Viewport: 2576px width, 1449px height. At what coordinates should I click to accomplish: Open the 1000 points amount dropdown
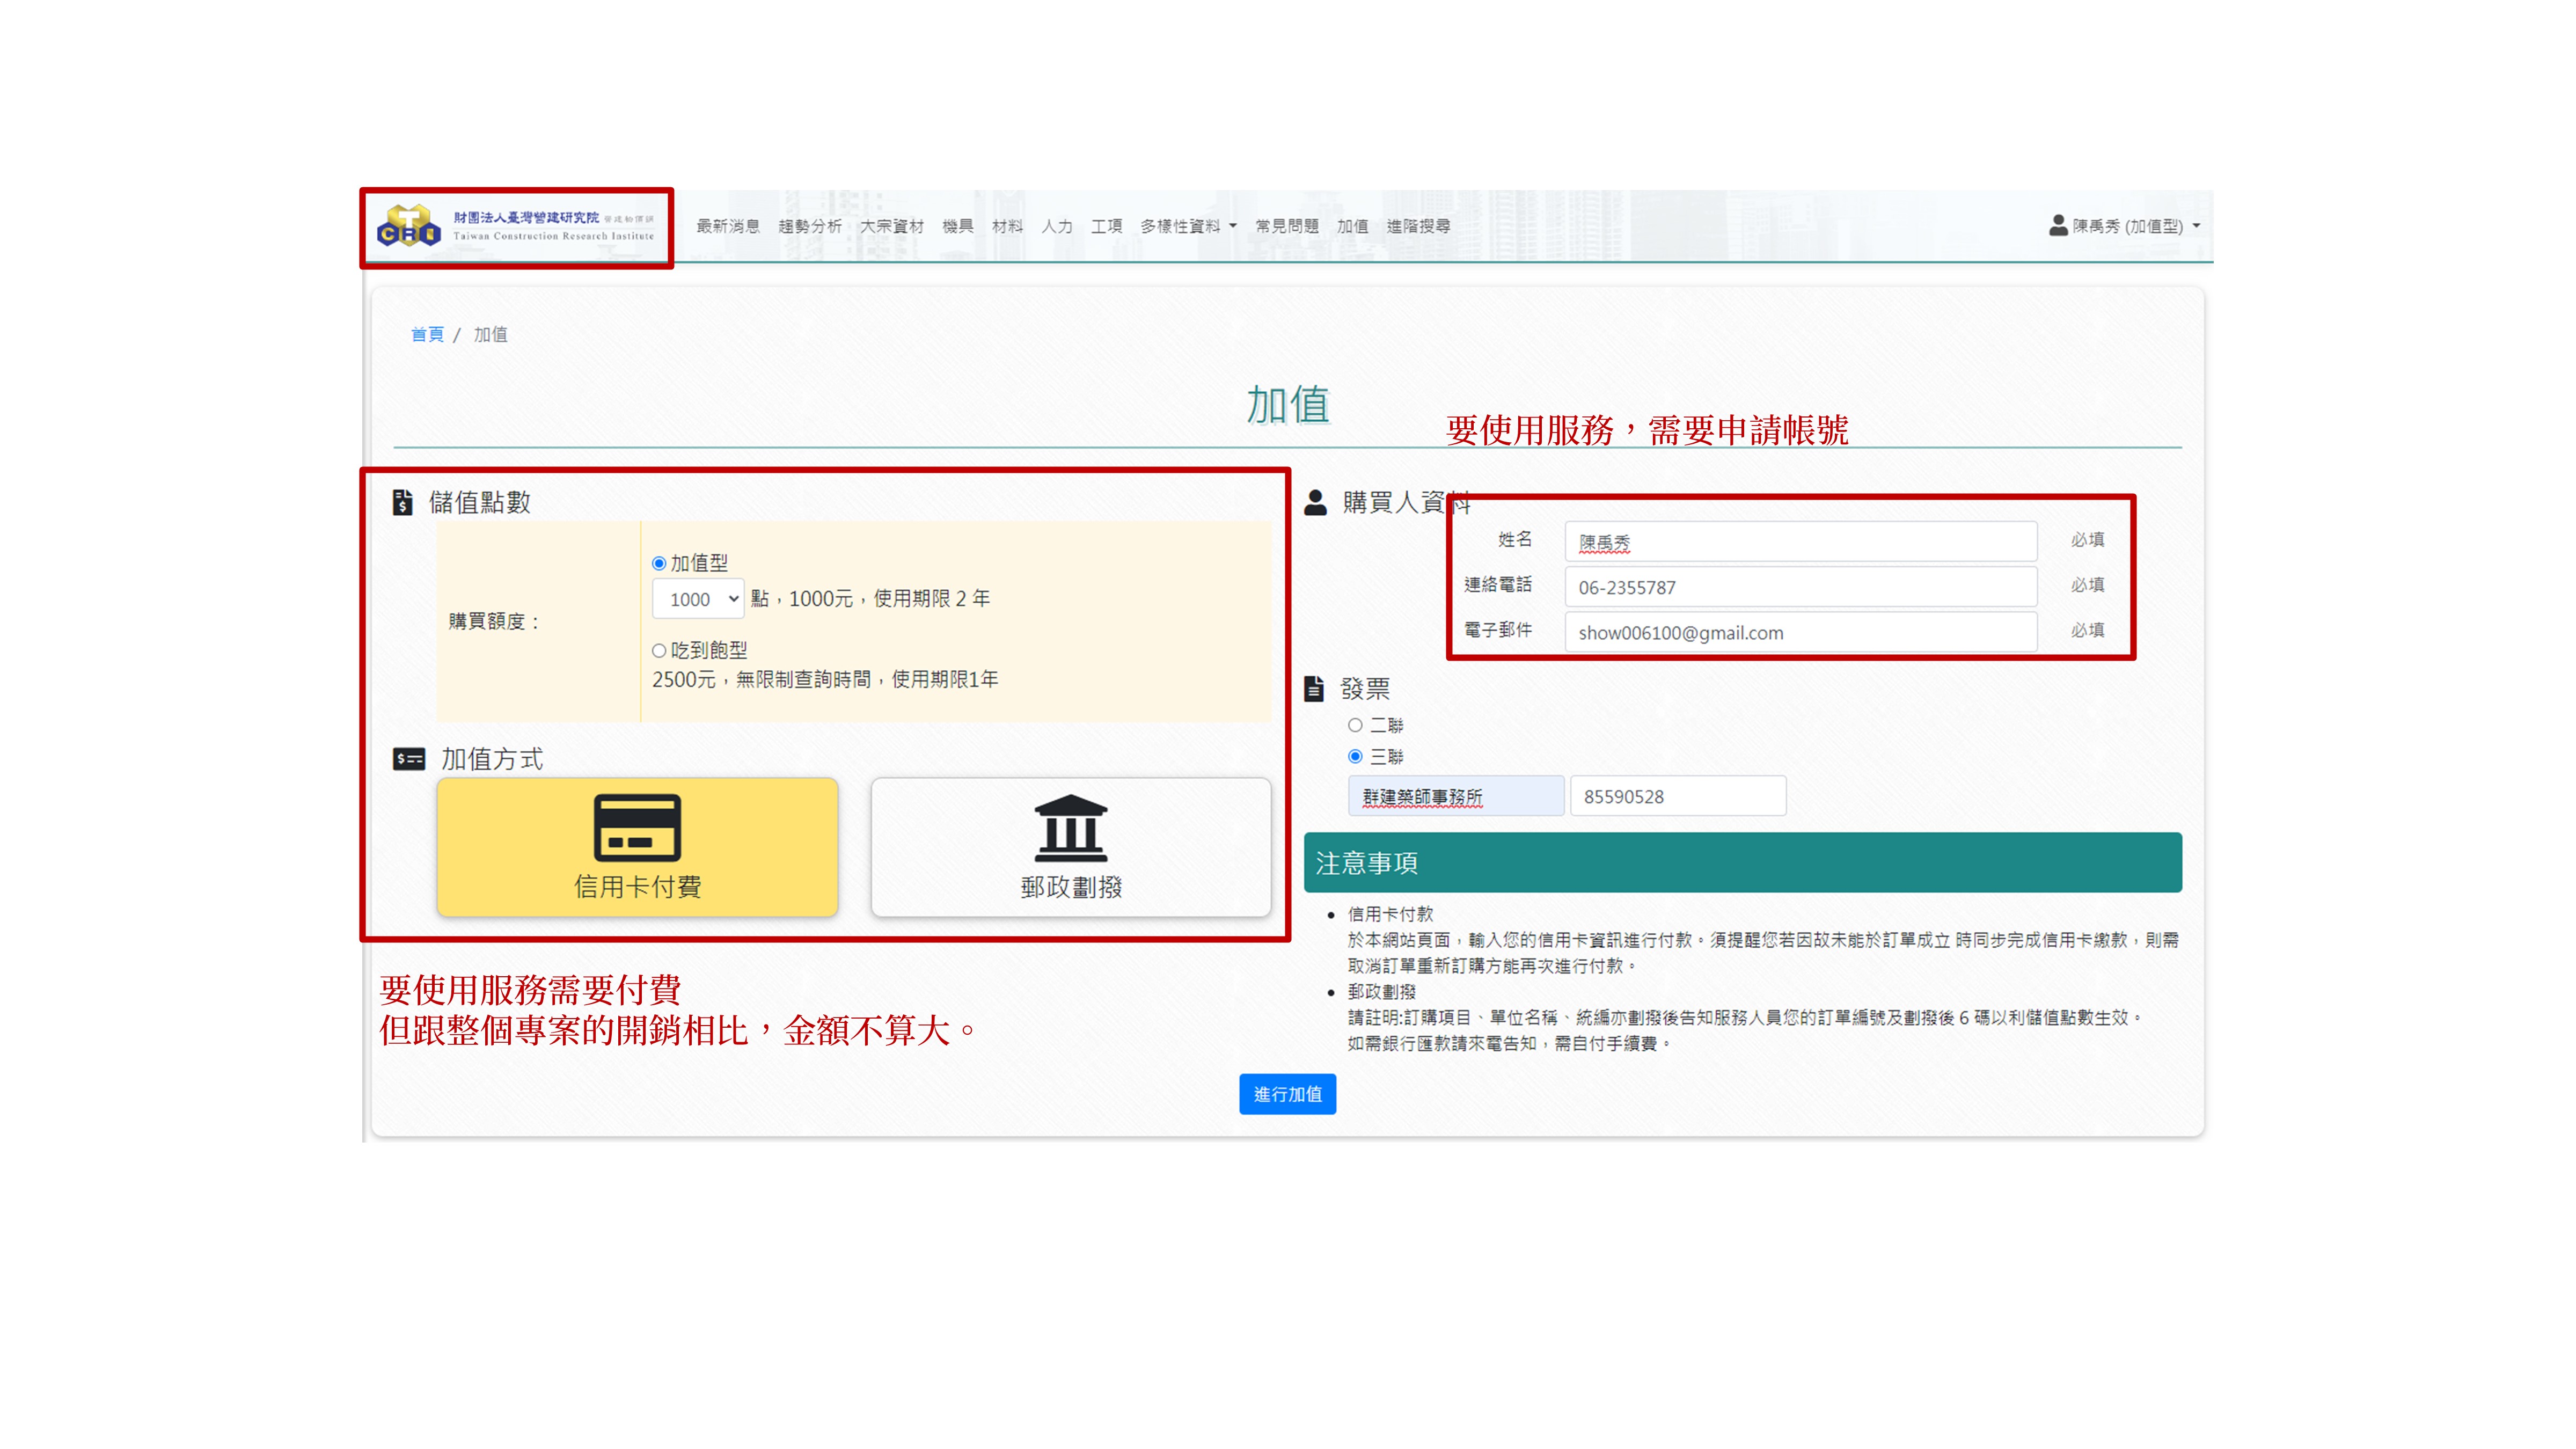[x=698, y=599]
